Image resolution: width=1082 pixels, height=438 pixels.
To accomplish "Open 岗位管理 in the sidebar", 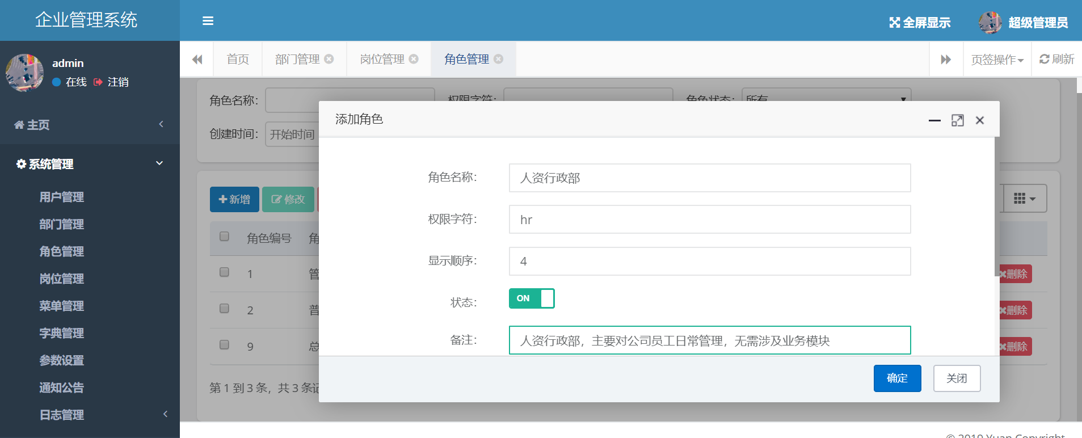I will (x=61, y=279).
